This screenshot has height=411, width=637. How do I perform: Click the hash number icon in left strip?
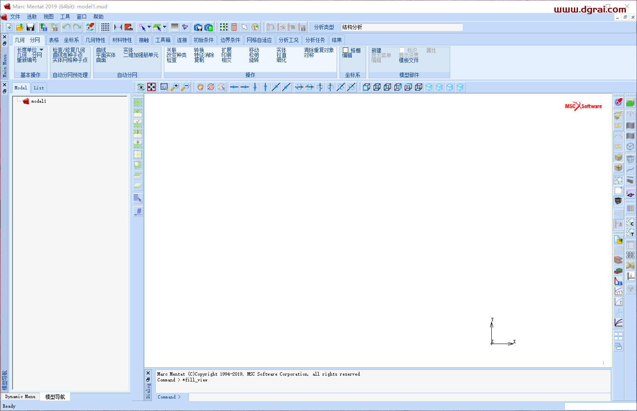point(138,211)
